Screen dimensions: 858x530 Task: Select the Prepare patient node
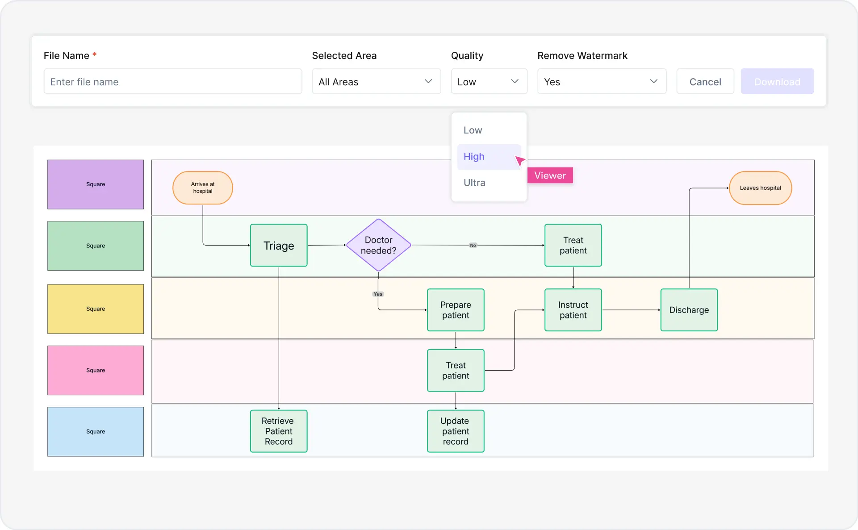tap(456, 310)
